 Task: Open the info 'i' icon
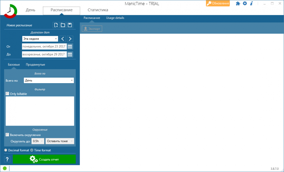tap(251, 3)
